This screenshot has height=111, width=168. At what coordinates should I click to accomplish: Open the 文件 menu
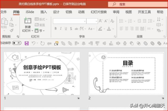click(x=4, y=12)
